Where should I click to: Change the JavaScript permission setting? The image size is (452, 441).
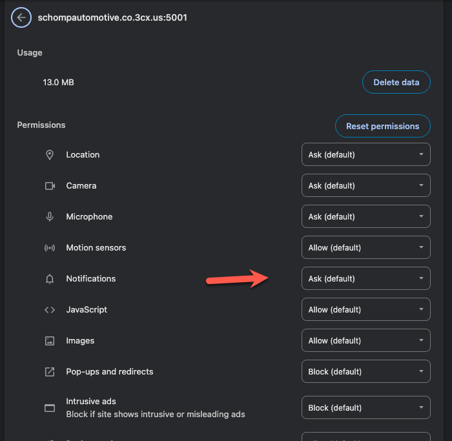click(365, 310)
